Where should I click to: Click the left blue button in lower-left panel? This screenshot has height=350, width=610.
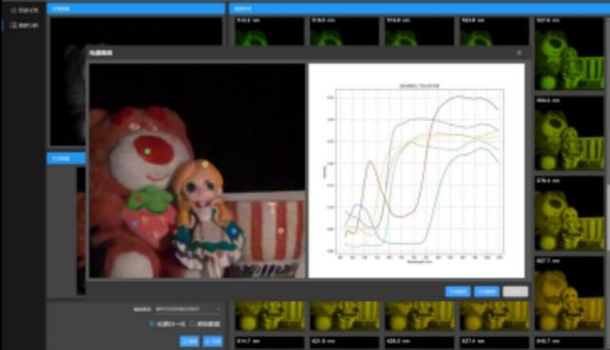pyautogui.click(x=189, y=341)
